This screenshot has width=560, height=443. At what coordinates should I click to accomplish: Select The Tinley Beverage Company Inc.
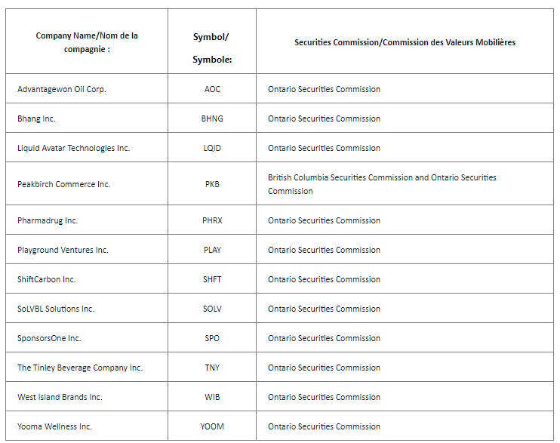coord(80,368)
